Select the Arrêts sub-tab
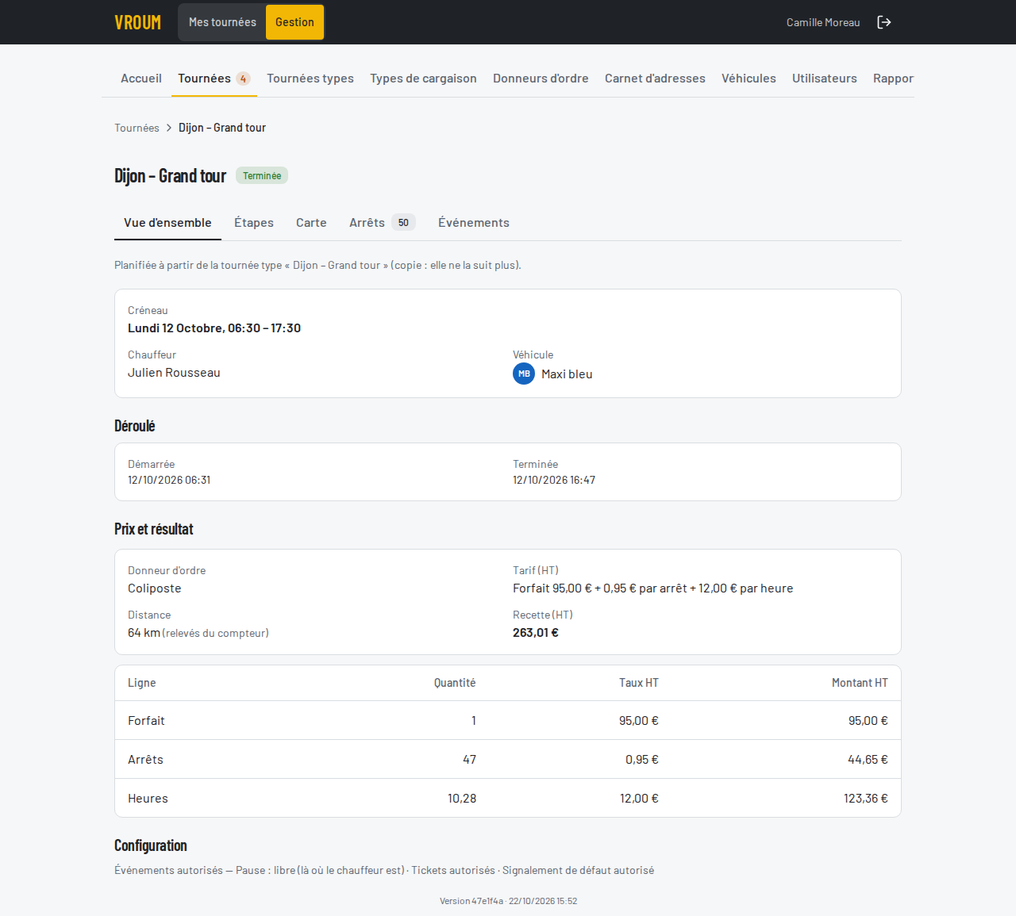Viewport: 1016px width, 916px height. pos(382,223)
